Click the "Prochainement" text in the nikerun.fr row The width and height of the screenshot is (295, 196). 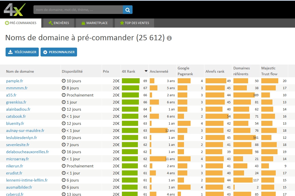tap(80, 166)
